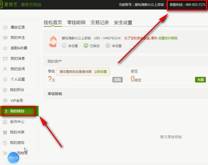Click the 我的资产 section header

55,61
